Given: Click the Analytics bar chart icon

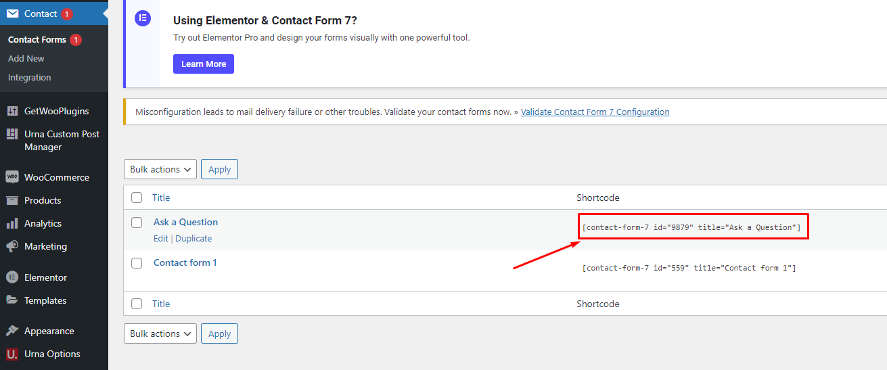Looking at the screenshot, I should [12, 223].
